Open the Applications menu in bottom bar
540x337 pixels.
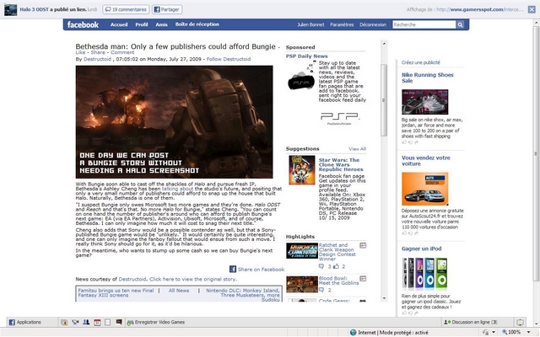point(24,322)
